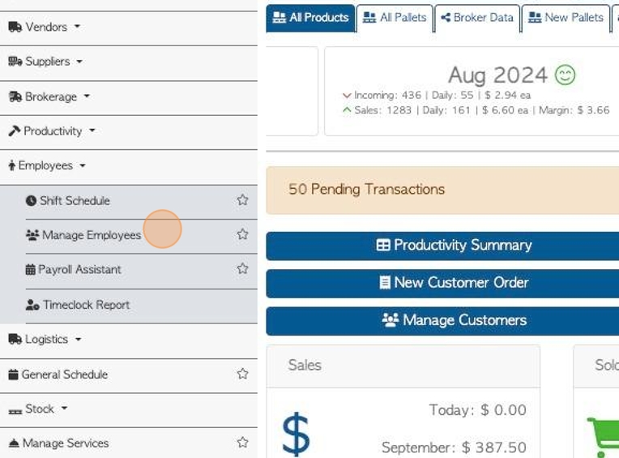619x458 pixels.
Task: Click the truck icon next to Vendors
Action: tap(15, 27)
